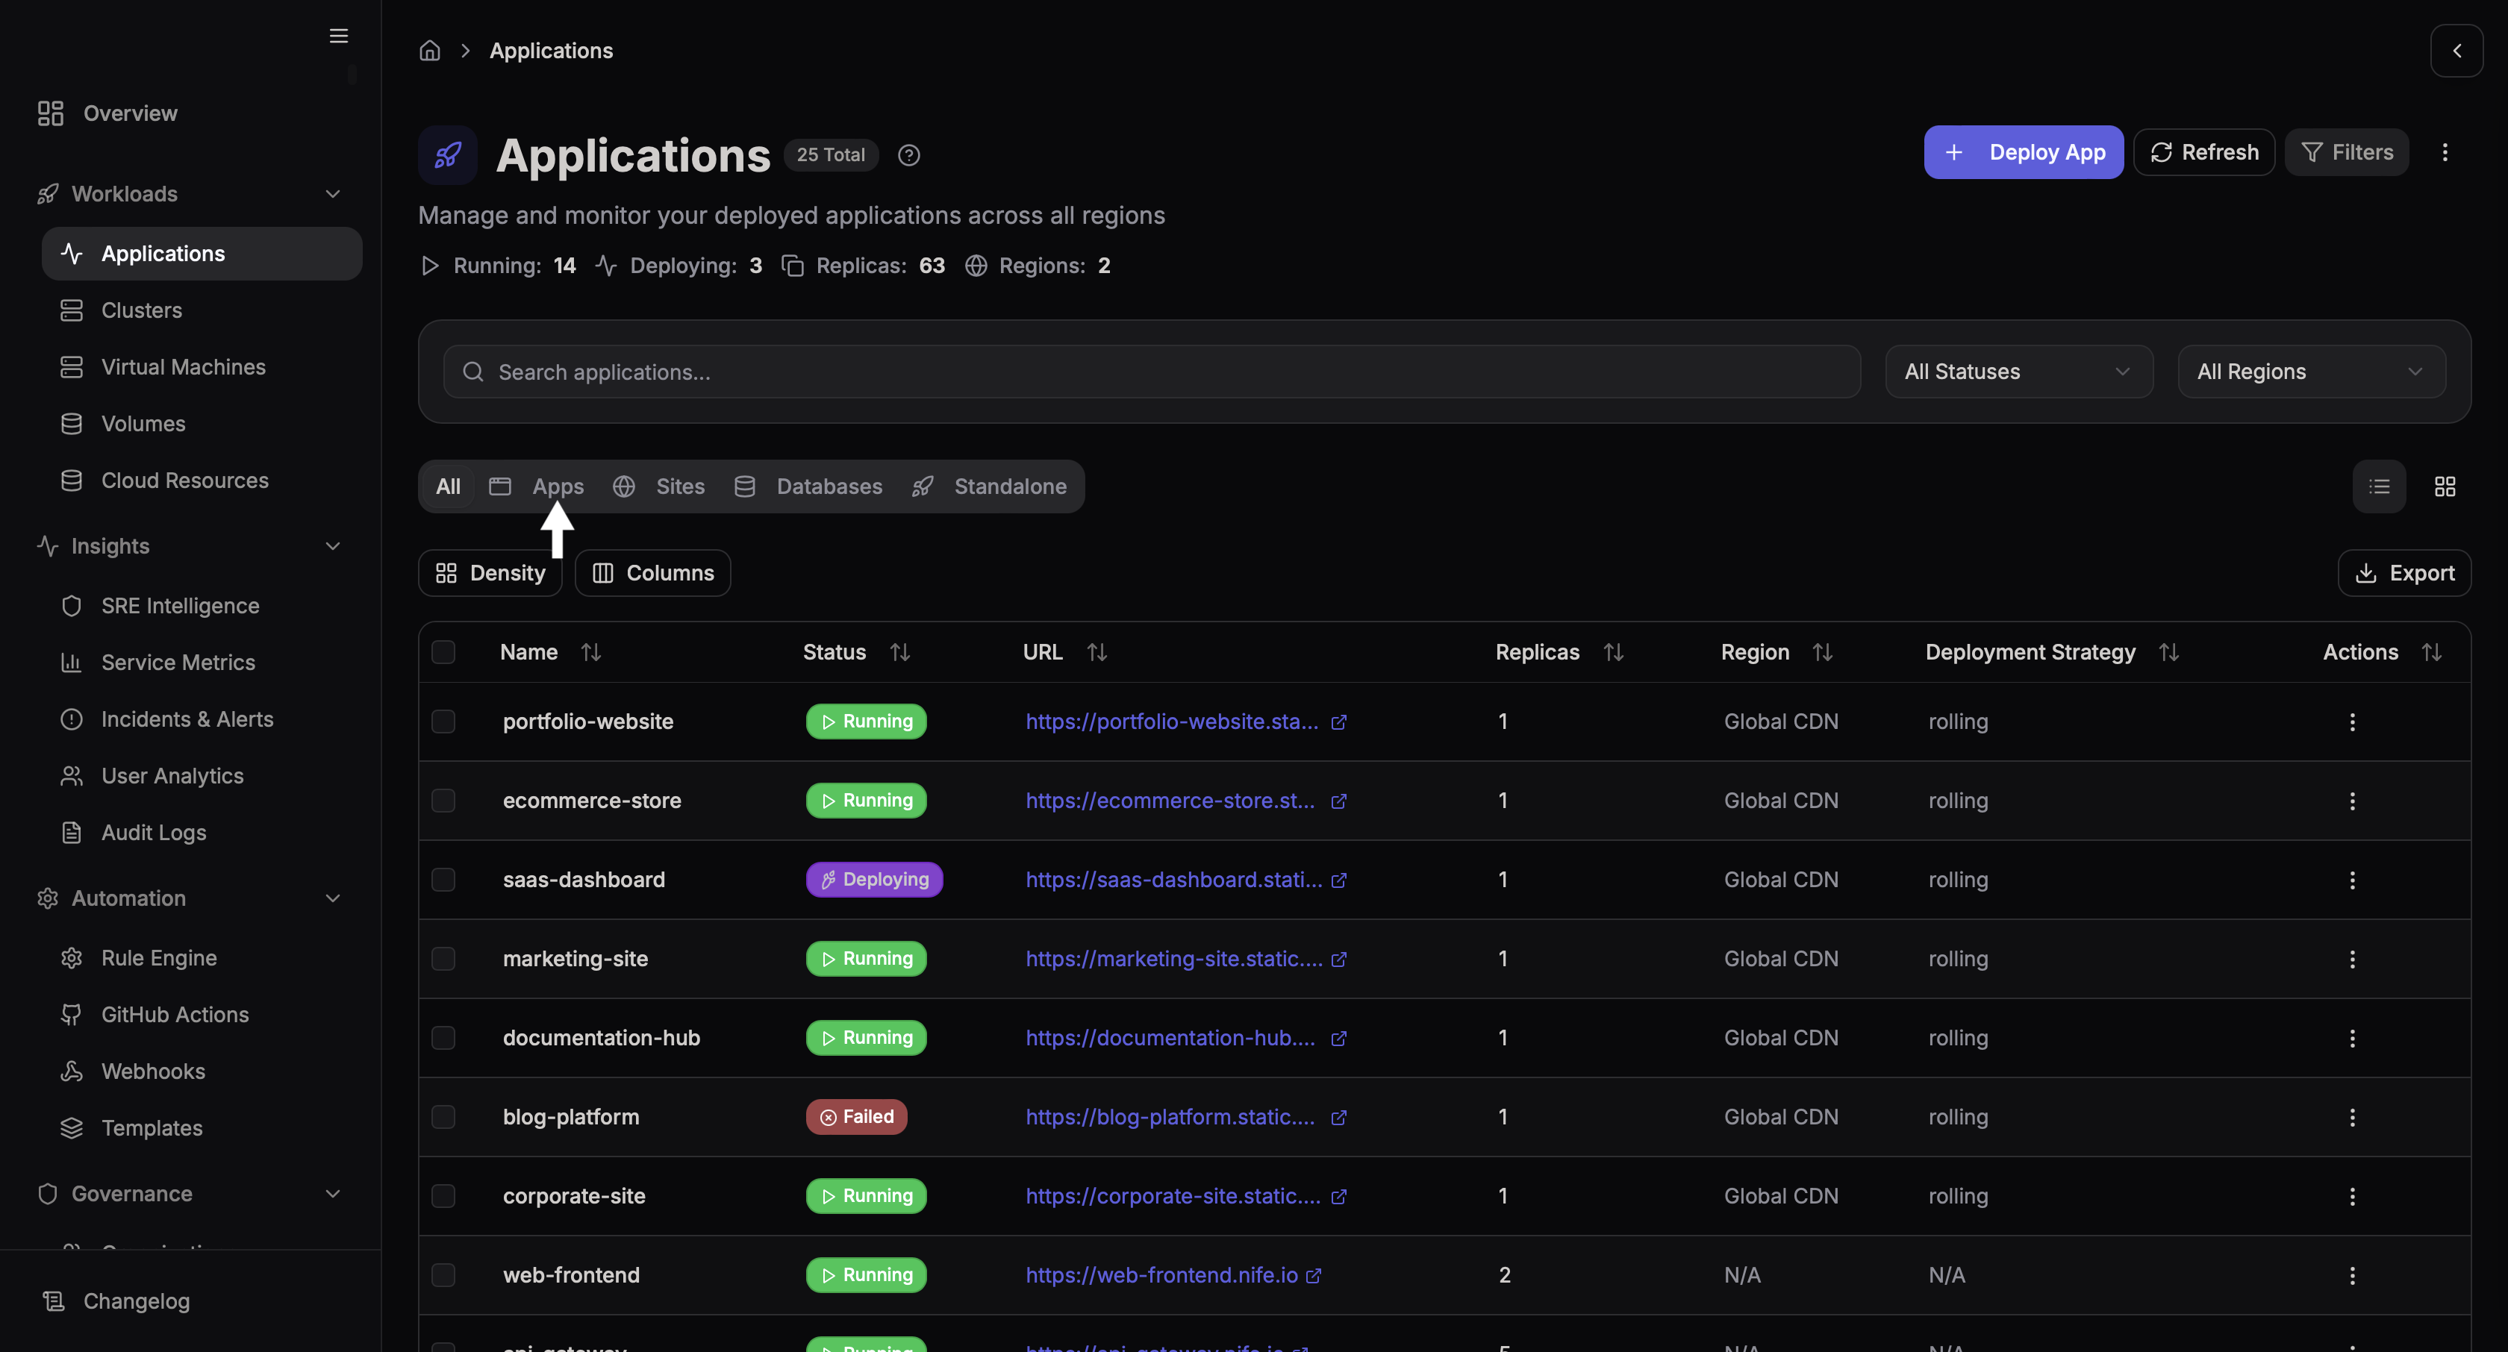Image resolution: width=2508 pixels, height=1352 pixels.
Task: Click the home breadcrumb icon
Action: [429, 50]
